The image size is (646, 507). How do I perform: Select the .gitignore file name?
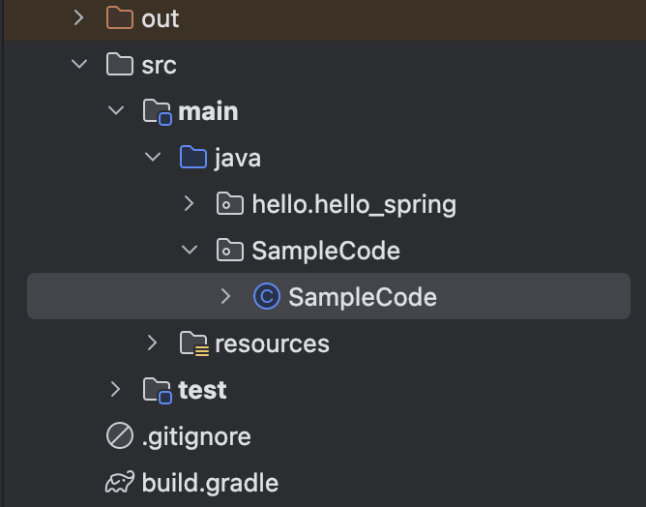[x=195, y=436]
